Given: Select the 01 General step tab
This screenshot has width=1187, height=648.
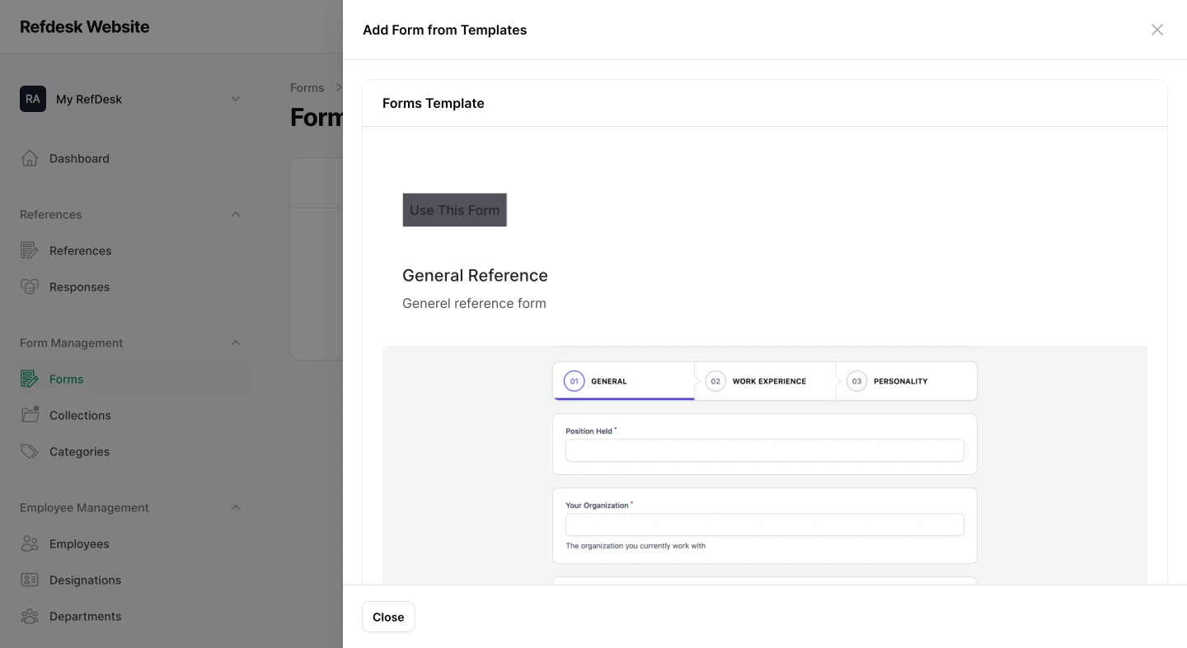Looking at the screenshot, I should tap(624, 381).
